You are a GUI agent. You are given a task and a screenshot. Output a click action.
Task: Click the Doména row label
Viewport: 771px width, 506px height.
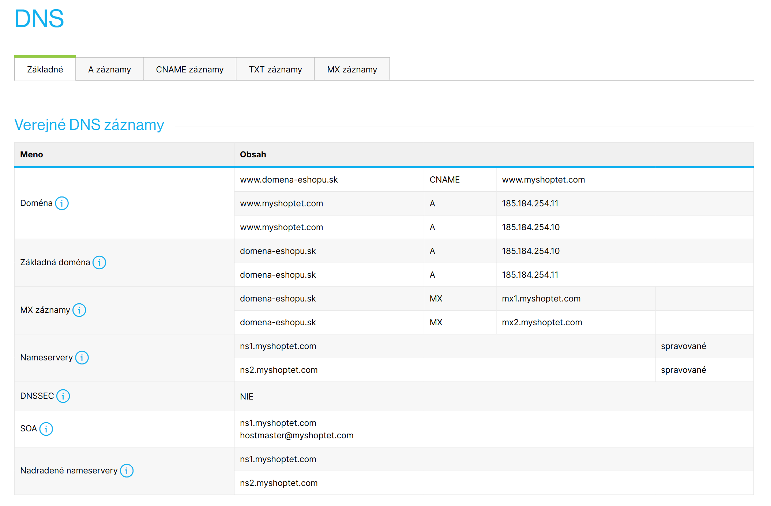(x=36, y=203)
